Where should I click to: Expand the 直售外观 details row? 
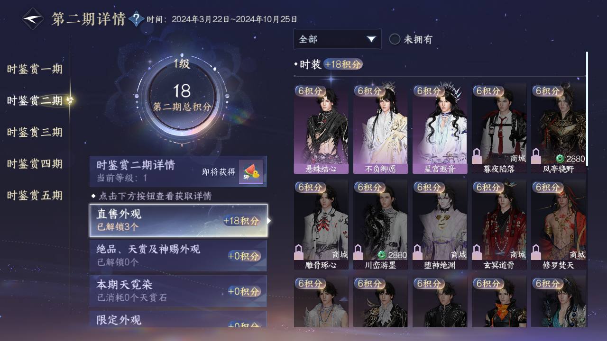tap(178, 220)
